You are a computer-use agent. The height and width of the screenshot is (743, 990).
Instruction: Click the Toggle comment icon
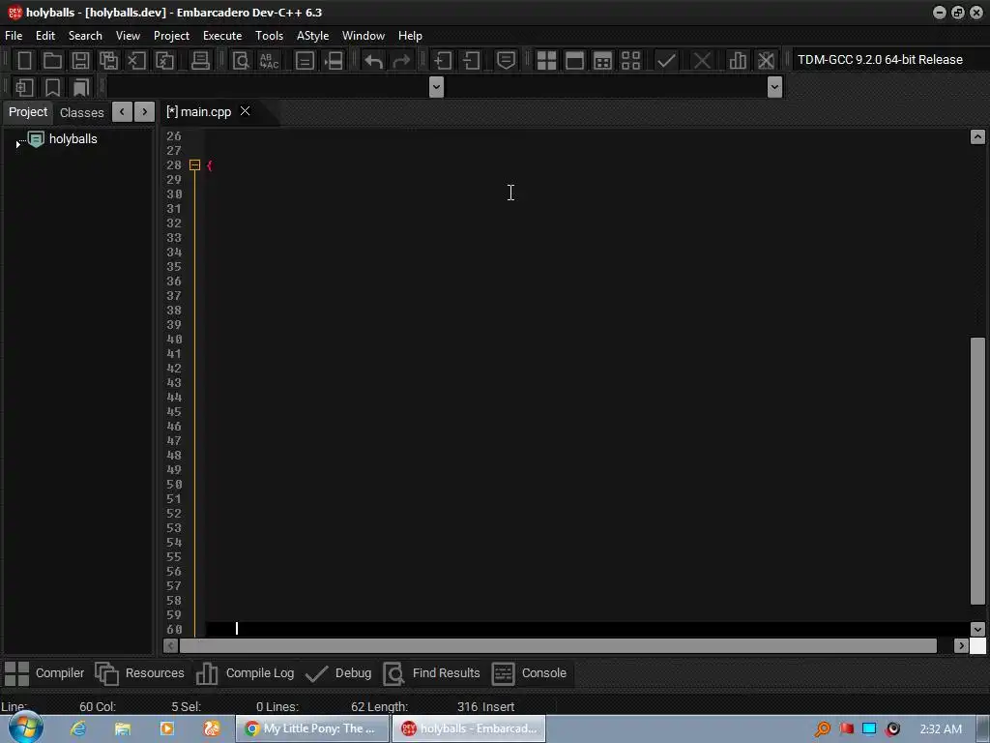pos(506,61)
